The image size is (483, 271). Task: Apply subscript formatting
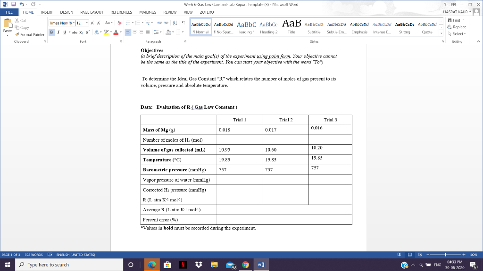[81, 32]
